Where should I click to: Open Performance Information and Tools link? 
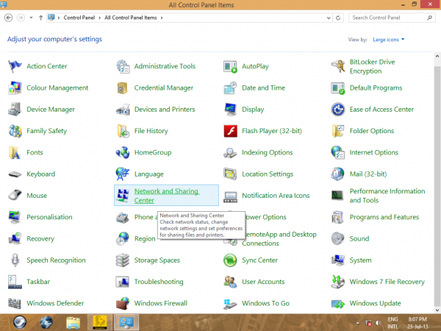tap(387, 196)
